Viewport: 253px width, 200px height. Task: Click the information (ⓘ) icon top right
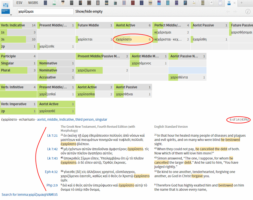click(248, 12)
